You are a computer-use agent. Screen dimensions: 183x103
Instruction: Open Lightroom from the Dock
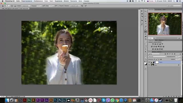(x=64, y=100)
